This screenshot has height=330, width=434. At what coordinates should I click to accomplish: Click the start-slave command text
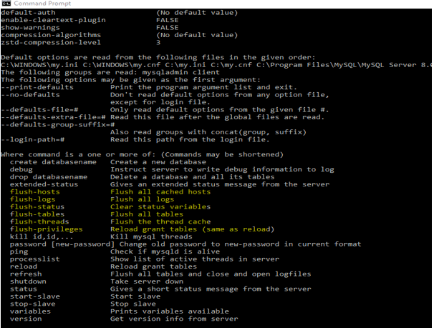(32, 296)
